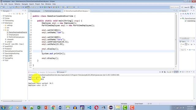This screenshot has height=110, width=196.
Task: Toggle show console when standard error changes
Action: (x=177, y=72)
